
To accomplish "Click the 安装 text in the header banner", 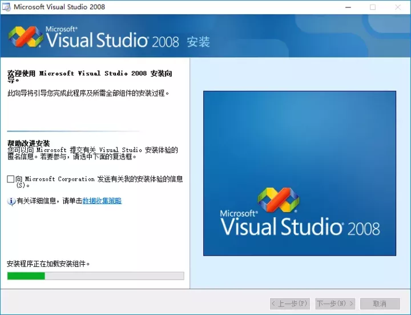I will [198, 42].
